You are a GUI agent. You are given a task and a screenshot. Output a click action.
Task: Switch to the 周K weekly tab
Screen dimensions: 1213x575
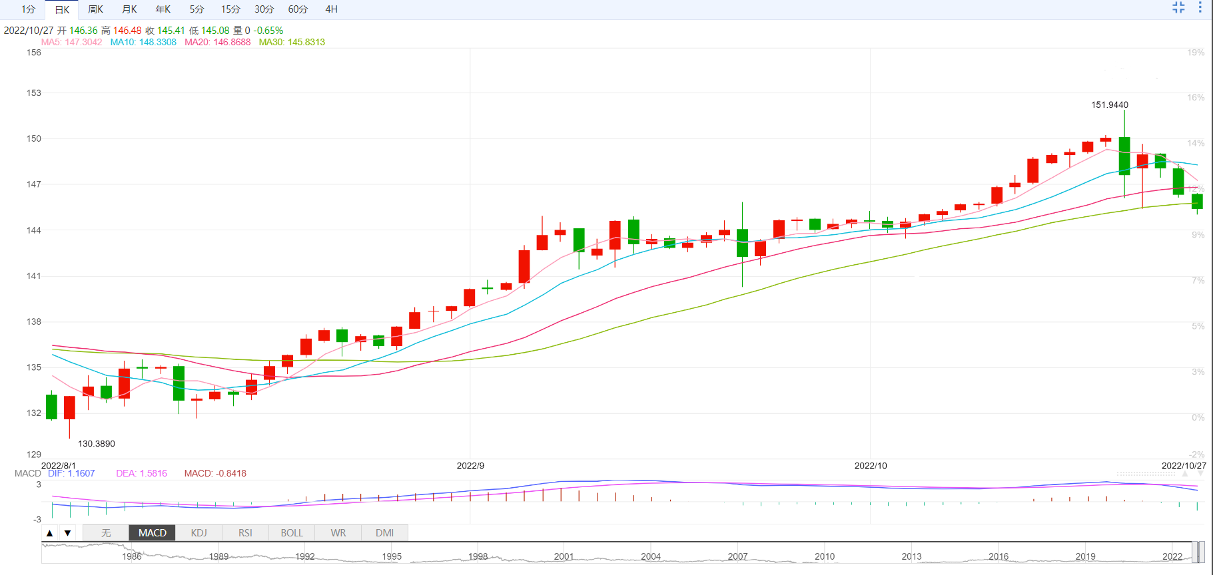(x=95, y=9)
